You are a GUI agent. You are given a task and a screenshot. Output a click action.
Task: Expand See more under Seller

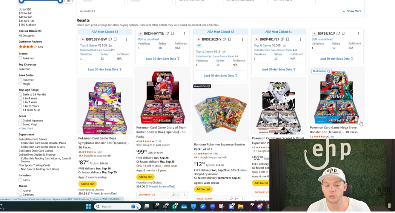[26, 128]
